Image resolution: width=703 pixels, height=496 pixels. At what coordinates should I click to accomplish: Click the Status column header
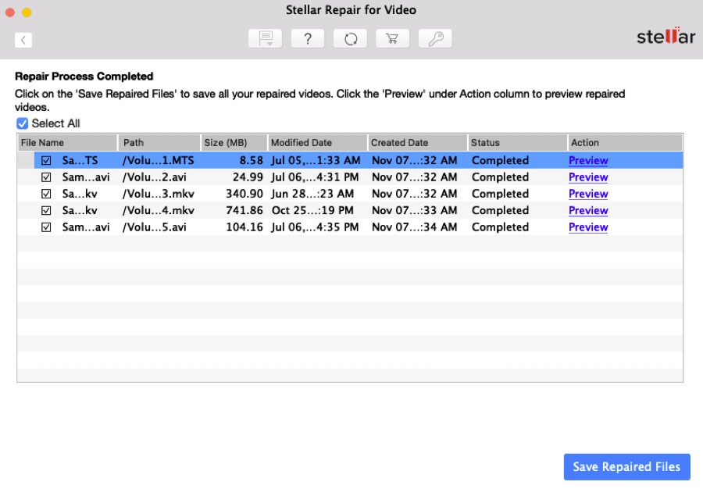517,143
